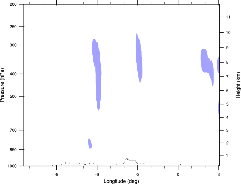
Task: Click the 1000 pressure tick label
Action: click(12, 166)
